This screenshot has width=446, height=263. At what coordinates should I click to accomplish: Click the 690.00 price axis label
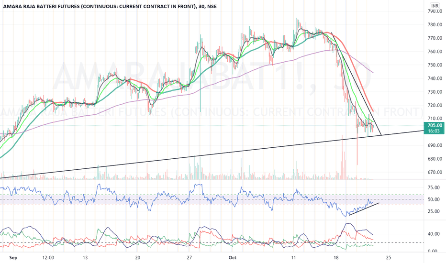point(435,145)
